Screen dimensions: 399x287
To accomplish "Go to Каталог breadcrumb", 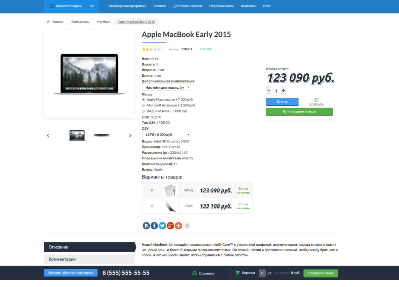I will coord(58,22).
